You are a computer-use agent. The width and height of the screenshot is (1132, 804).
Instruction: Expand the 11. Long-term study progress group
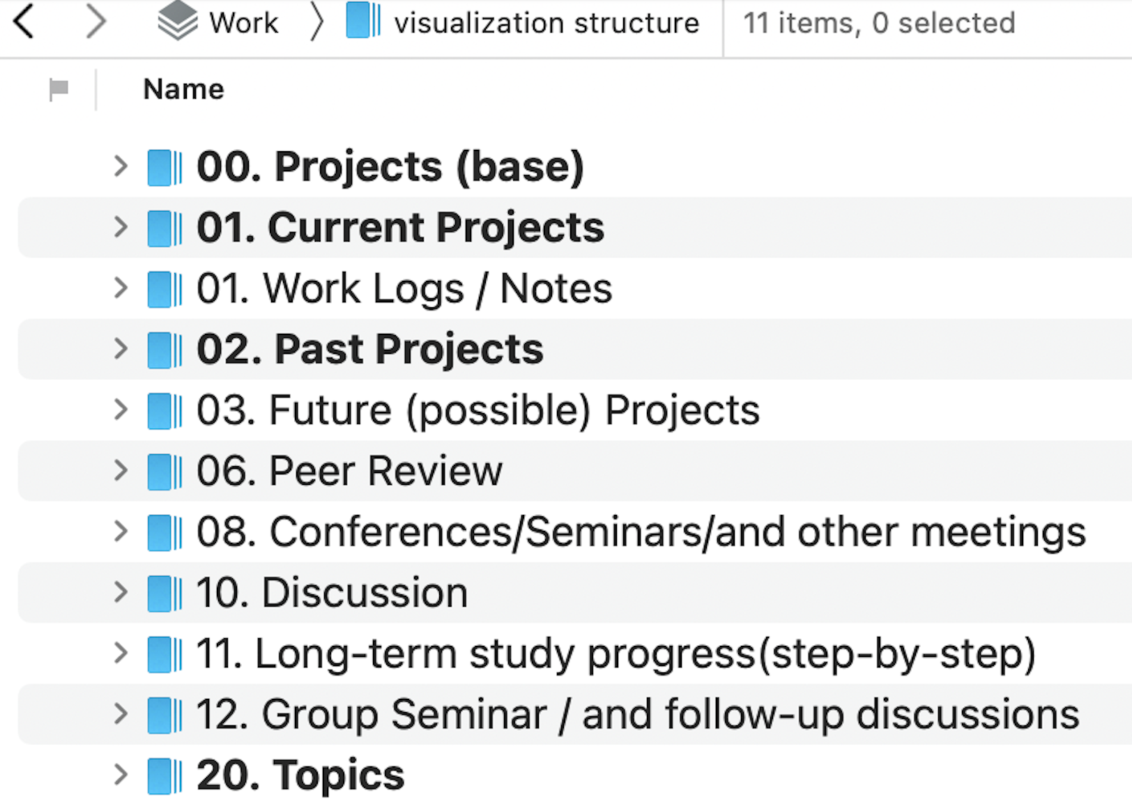121,653
